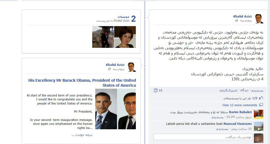Viewport: 270px width, 144px height.
Task: Click the speech bubble icon near View 12 more comments
Action: (x=261, y=105)
